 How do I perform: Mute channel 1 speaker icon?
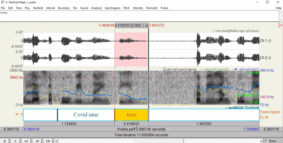coord(269,41)
